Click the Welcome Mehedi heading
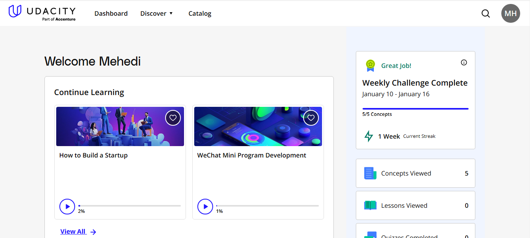This screenshot has height=238, width=530. 92,61
